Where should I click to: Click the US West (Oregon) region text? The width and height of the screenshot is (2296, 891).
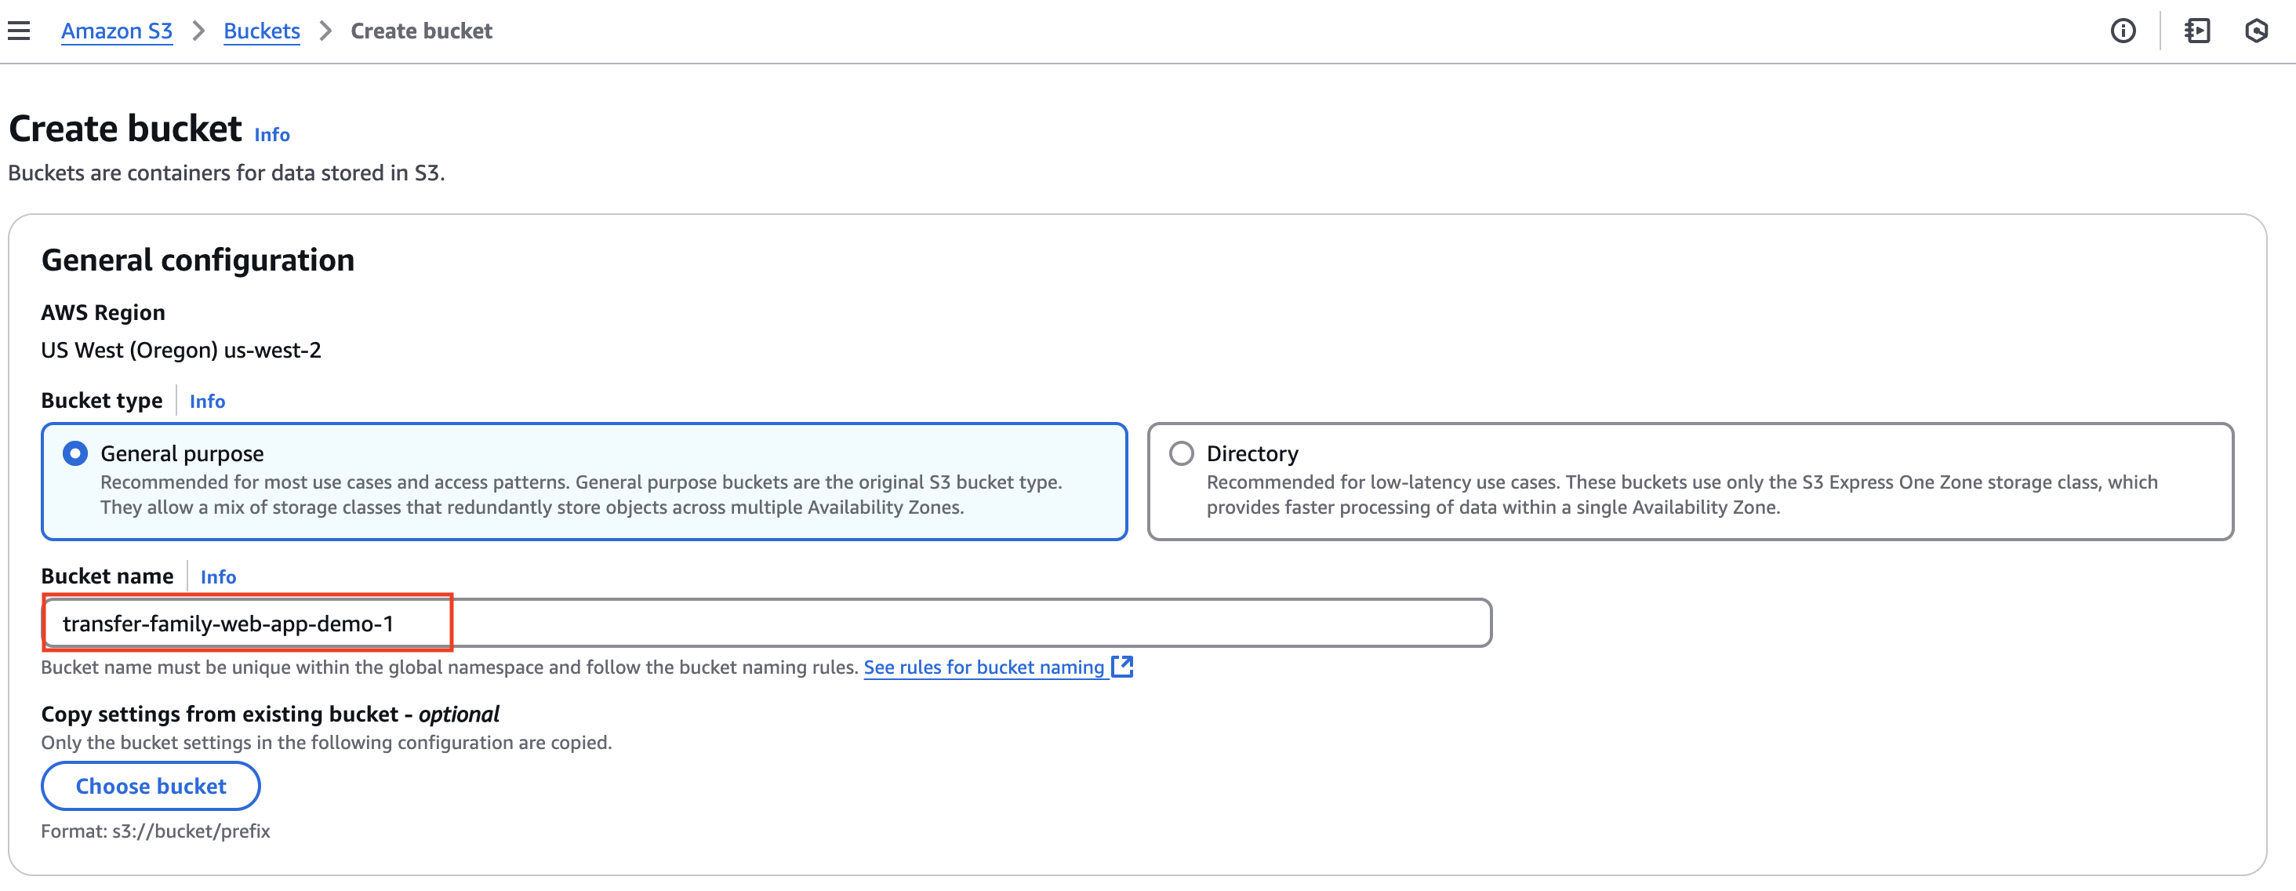point(181,351)
